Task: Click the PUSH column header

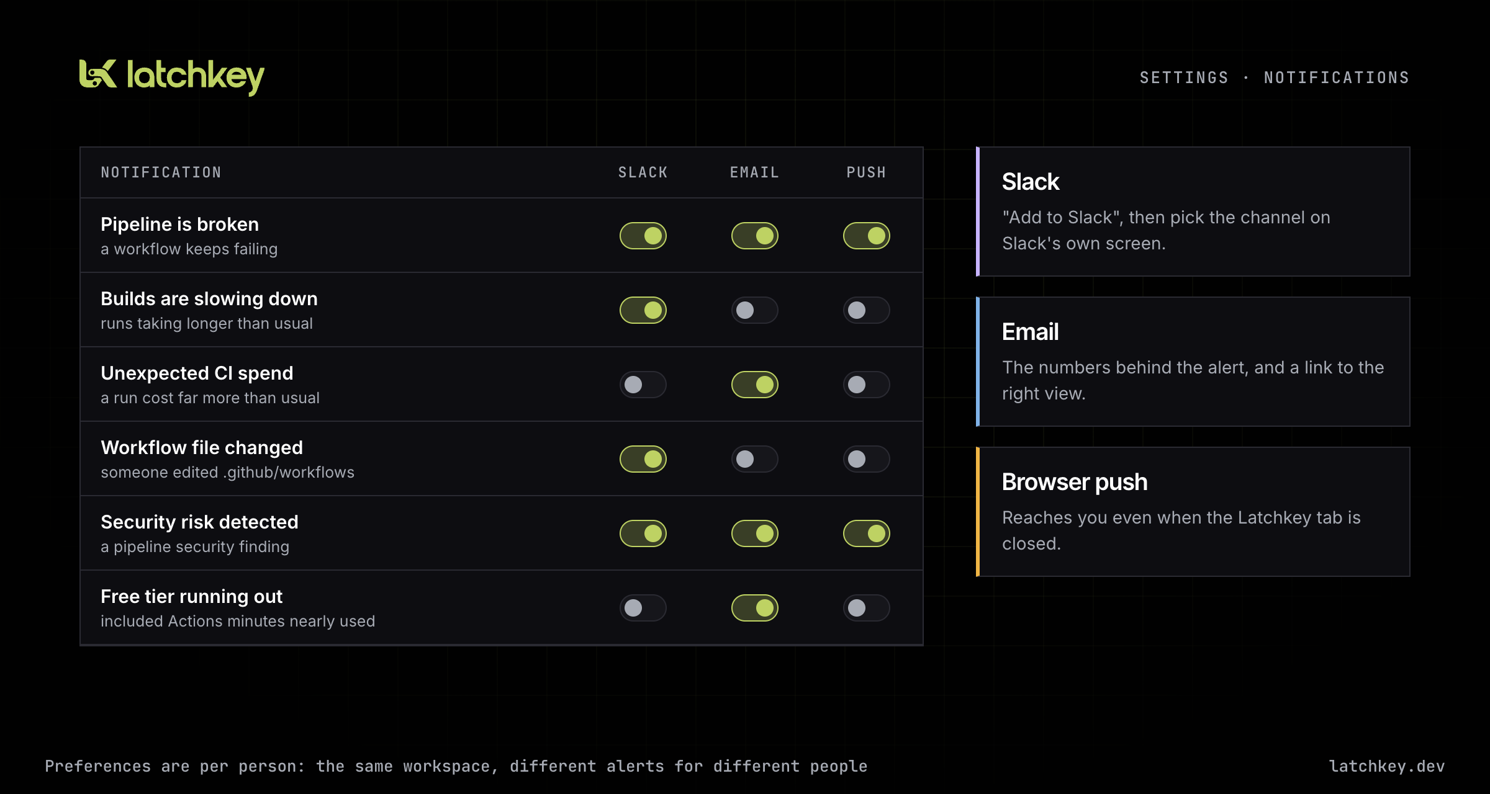Action: (x=867, y=172)
